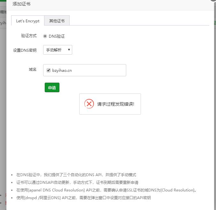This screenshot has height=210, width=216.
Task: Click the red error X icon
Action: 89,104
